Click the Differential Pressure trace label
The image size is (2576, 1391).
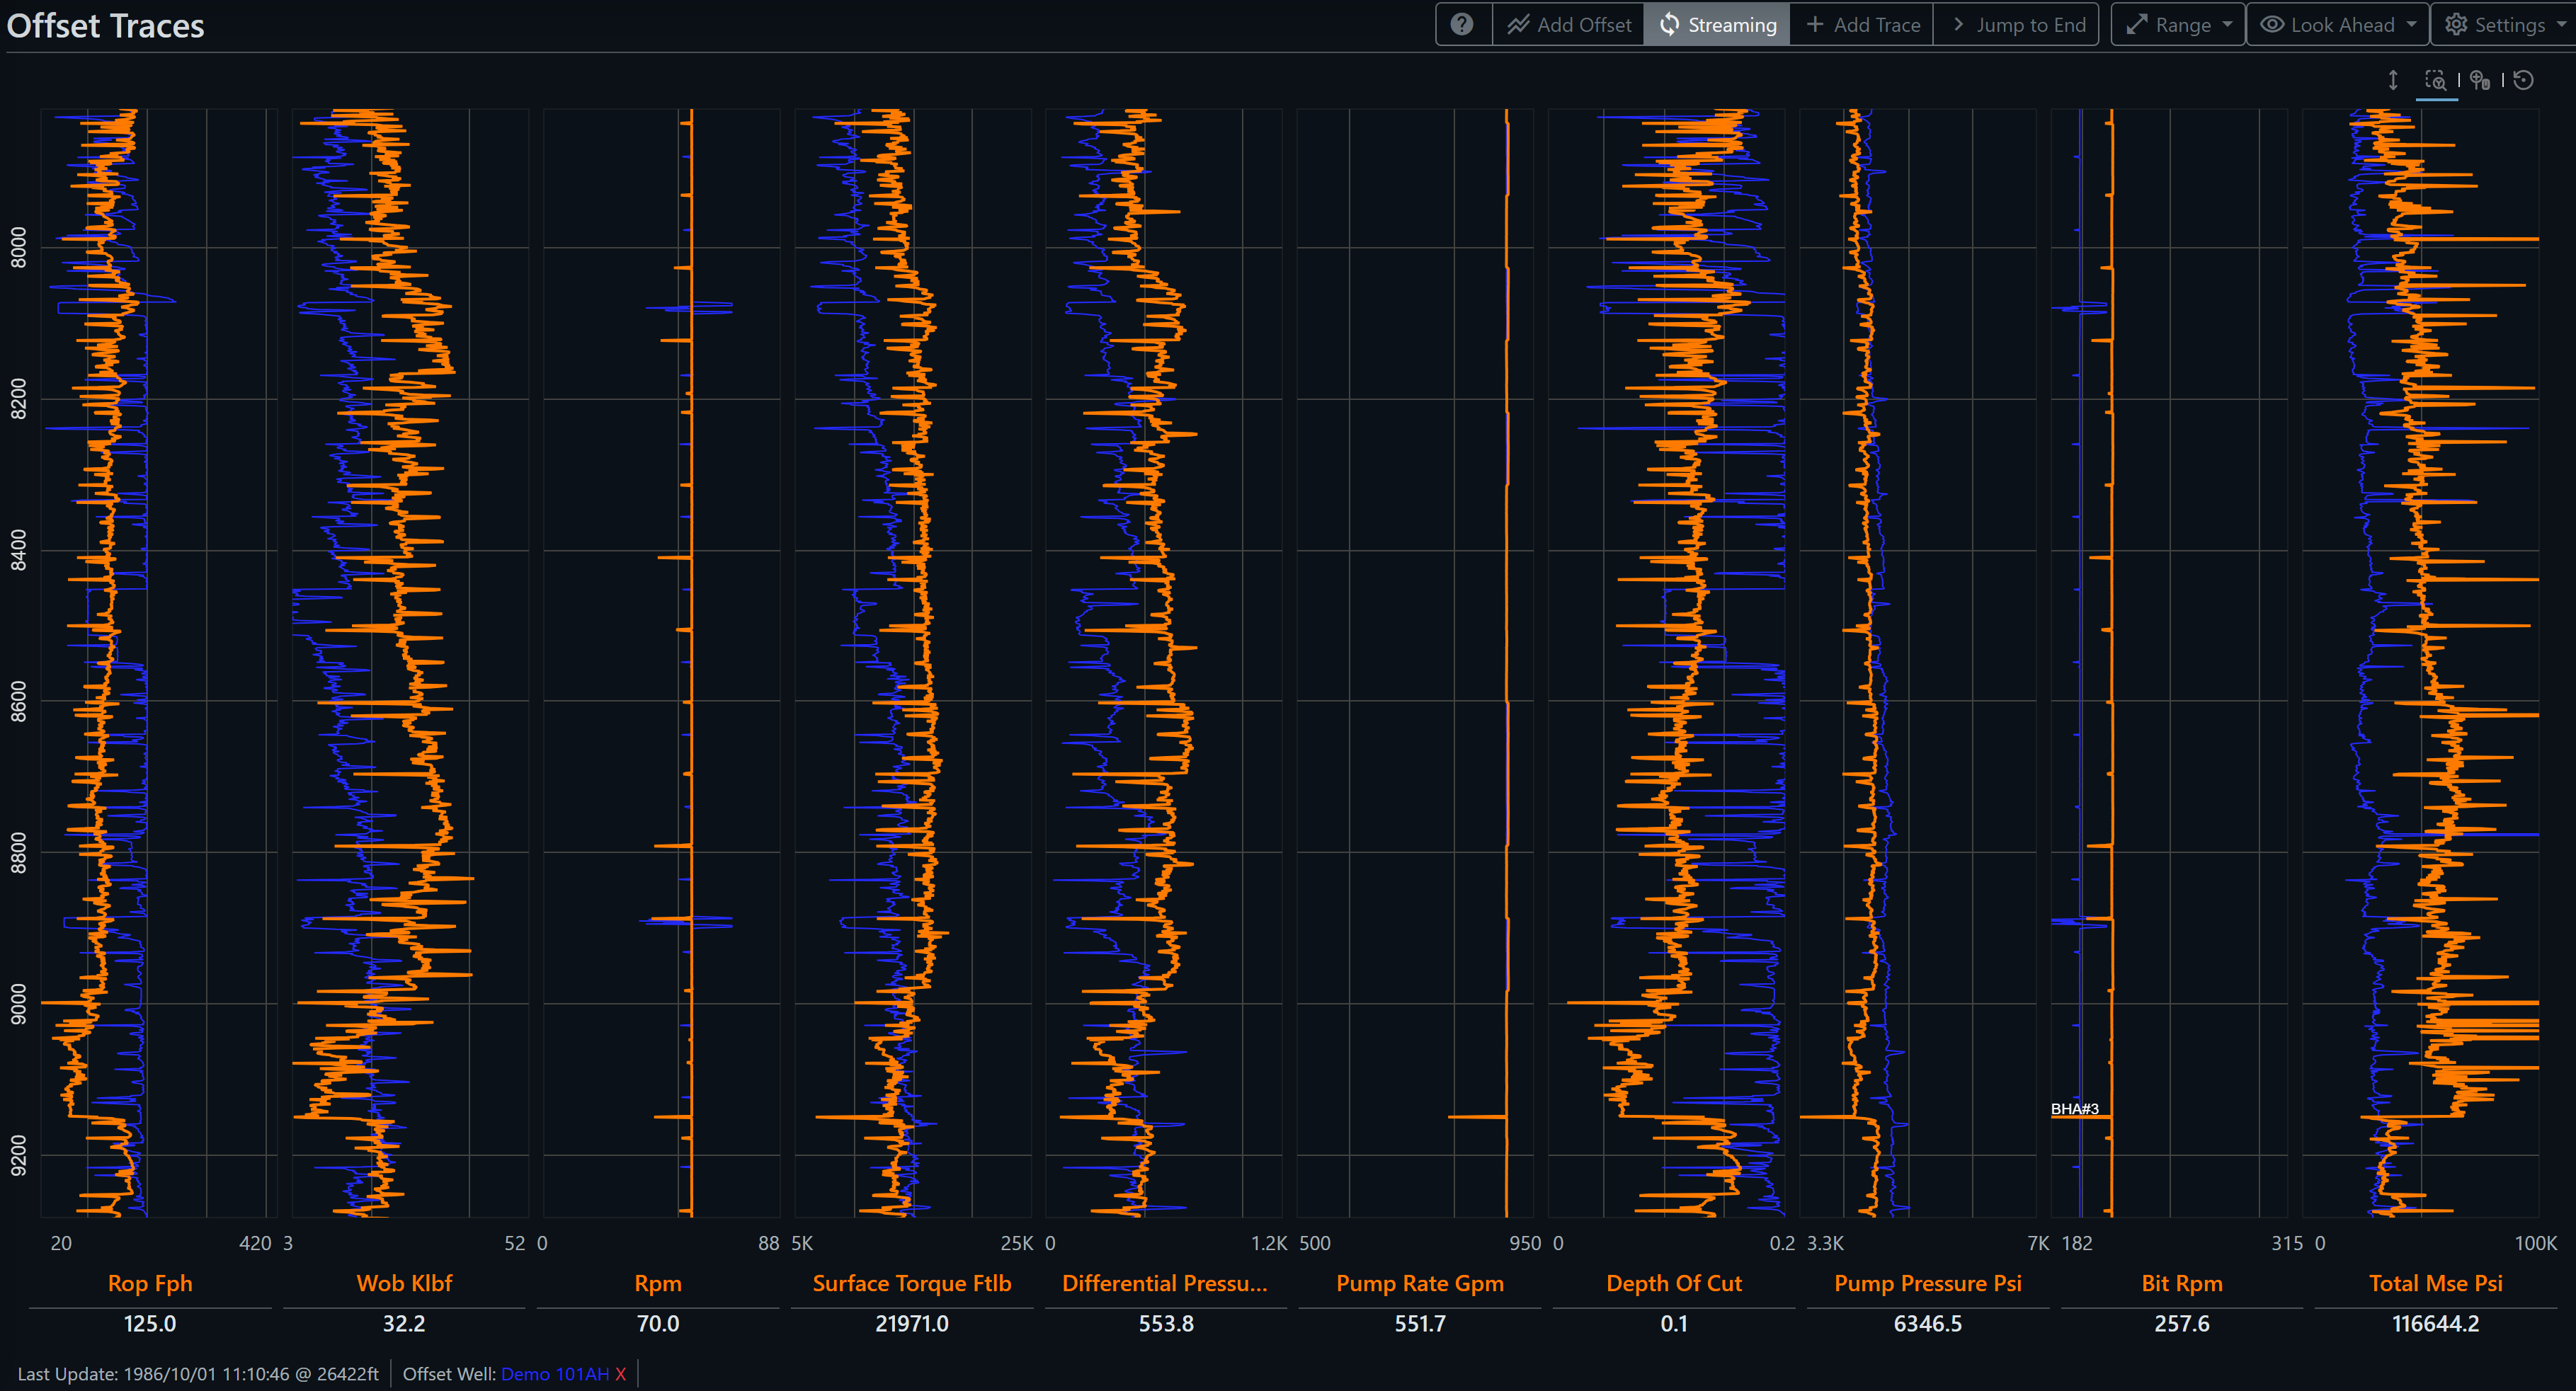click(1165, 1283)
